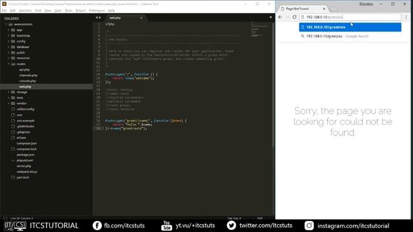The height and width of the screenshot is (232, 413).
Task: Expand the database folder
Action: point(8,47)
